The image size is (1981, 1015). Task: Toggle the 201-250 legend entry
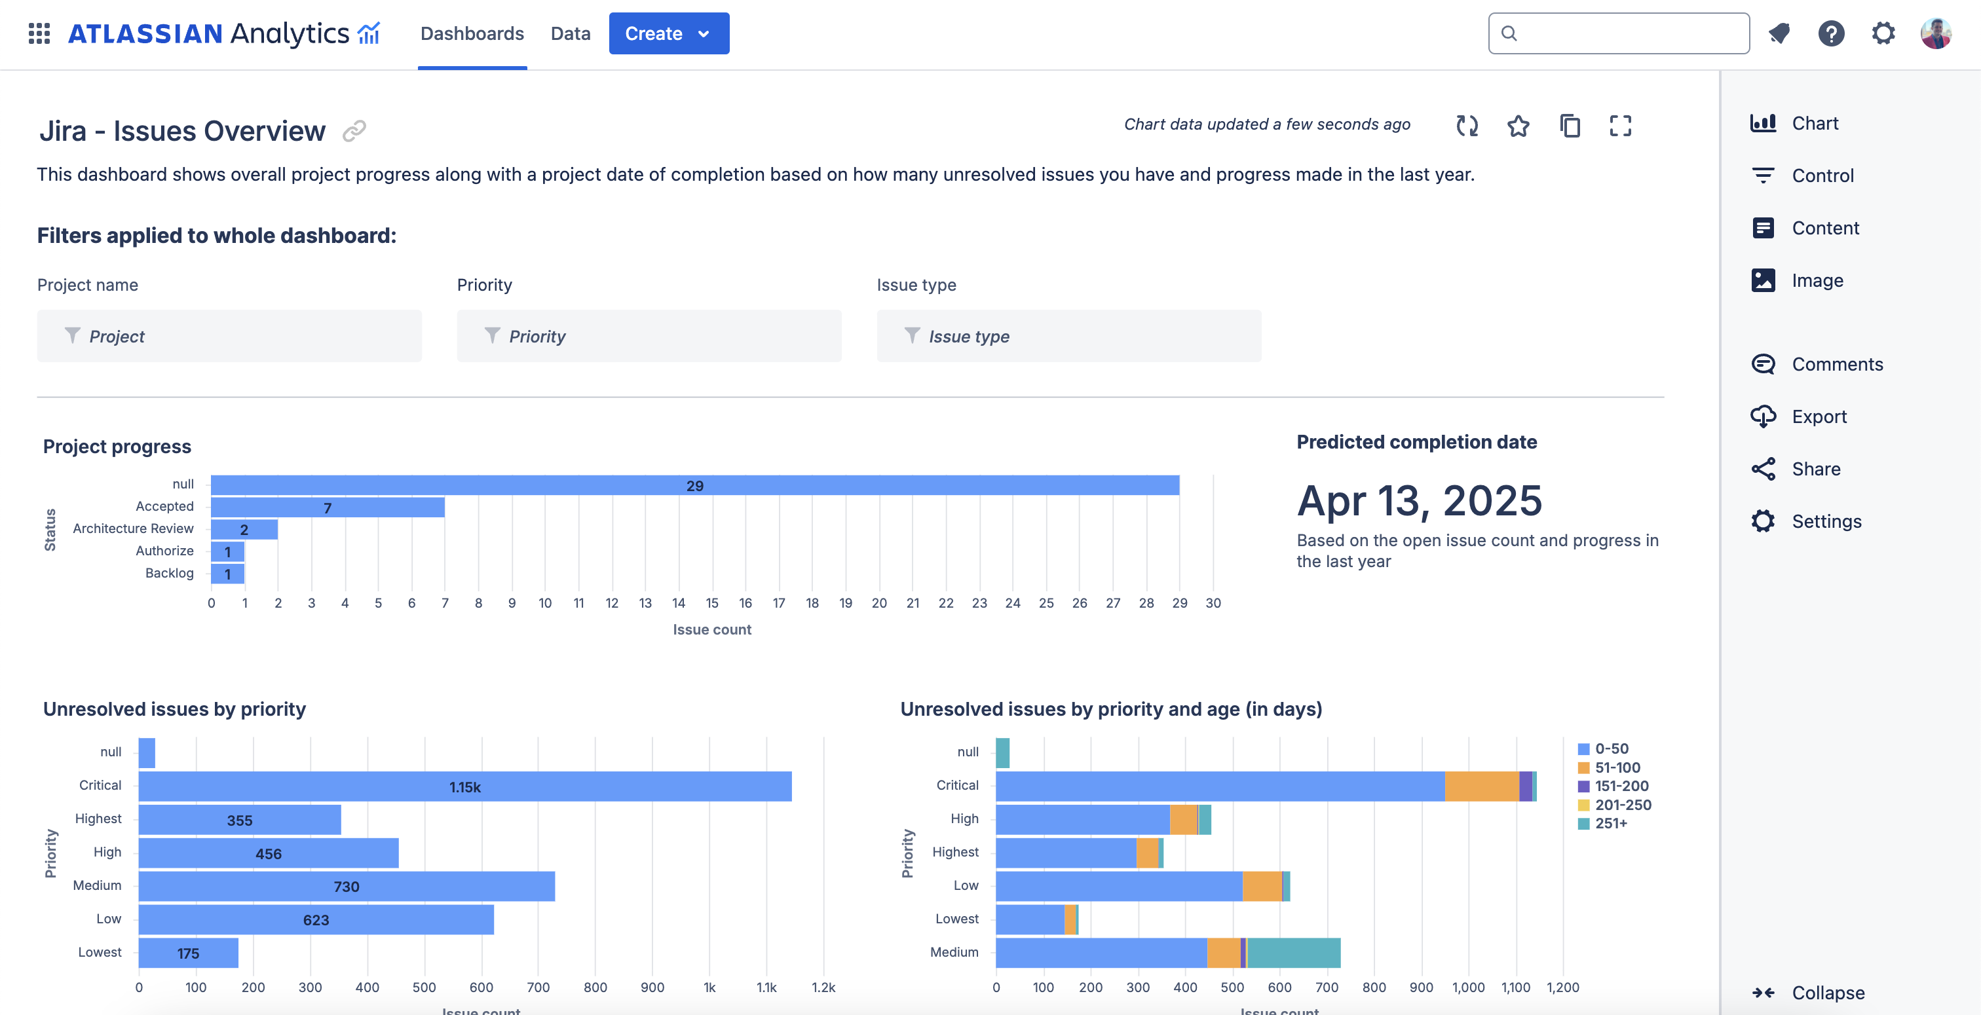(x=1614, y=804)
